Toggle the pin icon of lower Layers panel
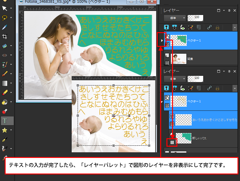Screen dimensions: 240x181 click(229, 71)
